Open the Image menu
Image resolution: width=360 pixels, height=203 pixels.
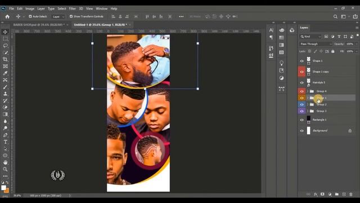[30, 8]
